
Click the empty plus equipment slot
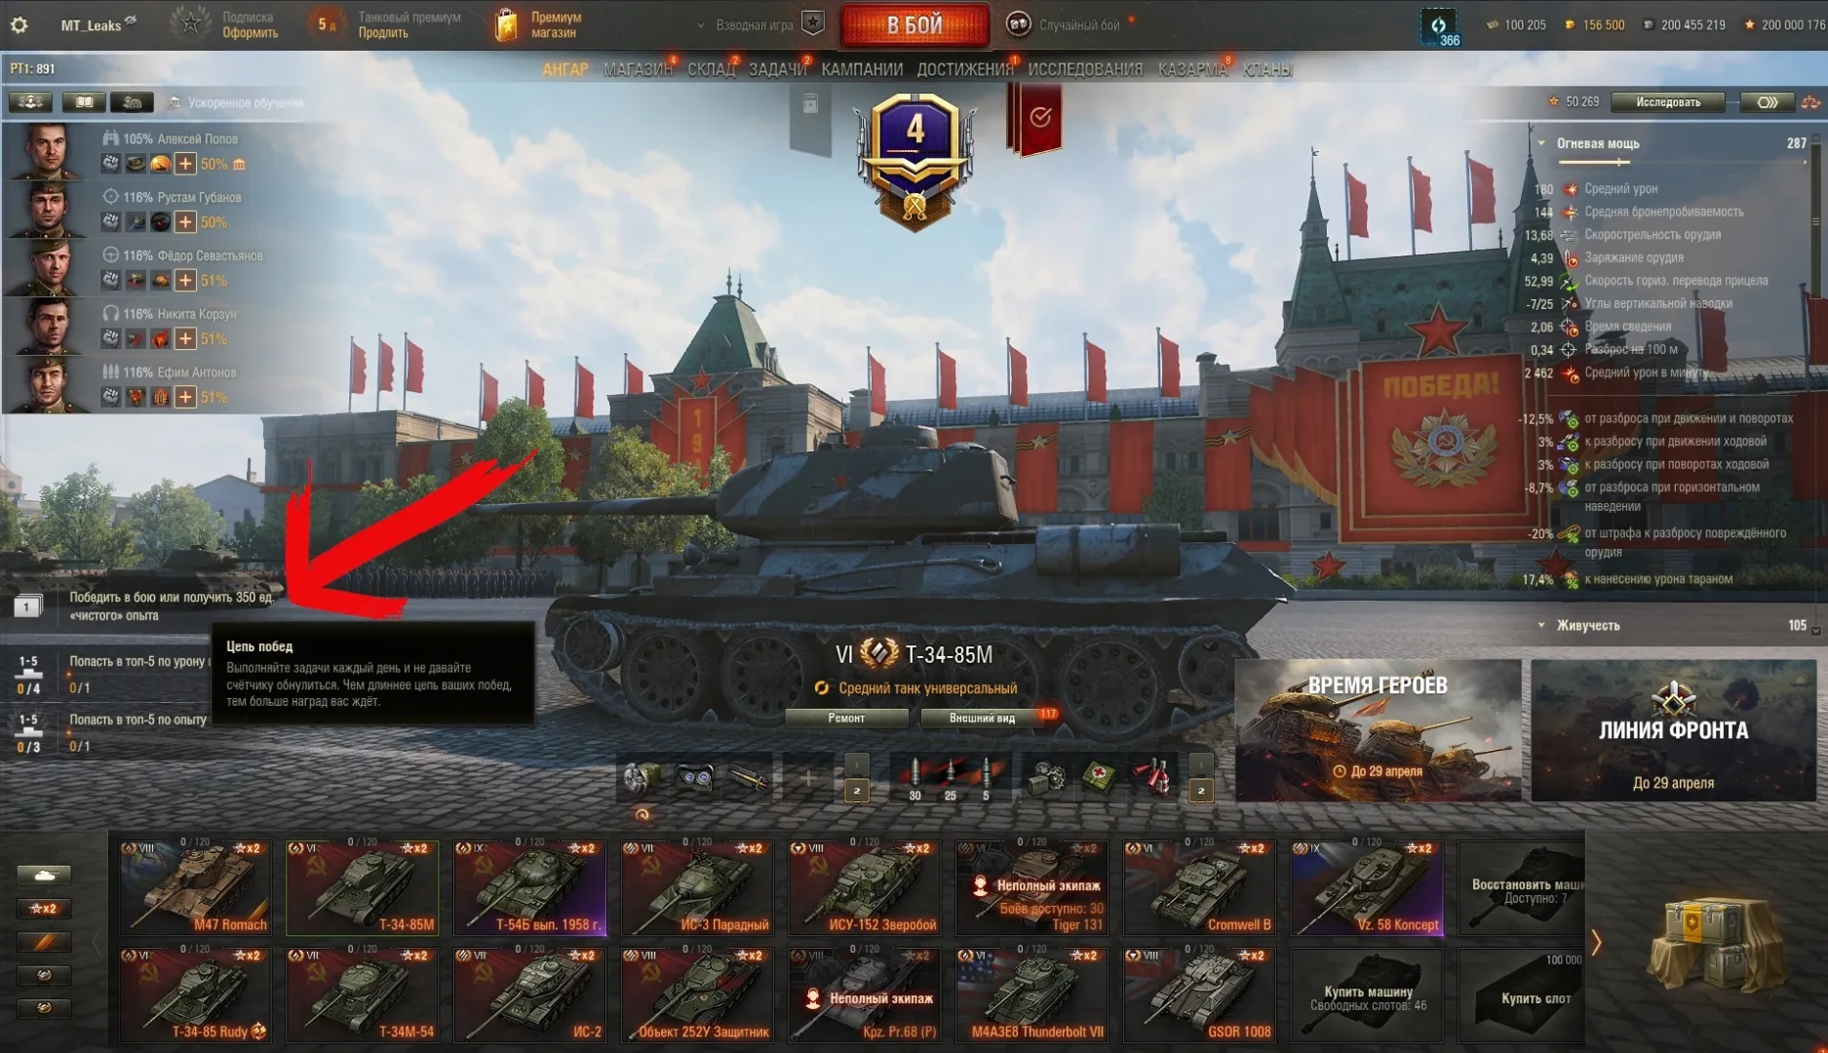(x=807, y=778)
